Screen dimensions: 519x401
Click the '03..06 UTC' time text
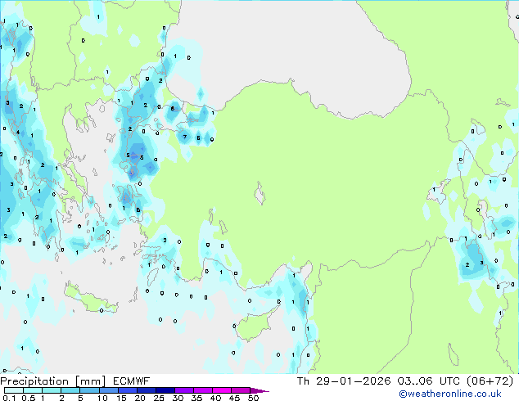pos(428,381)
